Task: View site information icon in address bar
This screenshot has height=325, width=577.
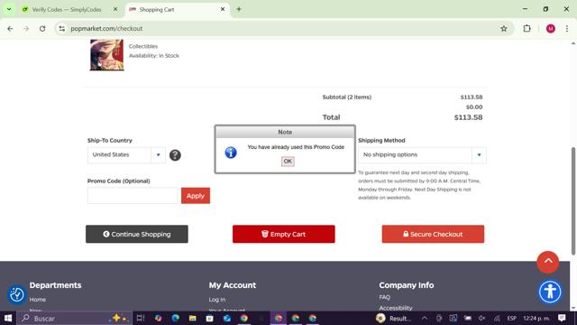Action: [62, 28]
